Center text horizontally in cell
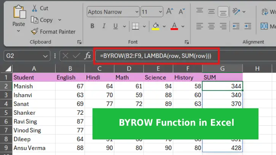 tap(211, 26)
